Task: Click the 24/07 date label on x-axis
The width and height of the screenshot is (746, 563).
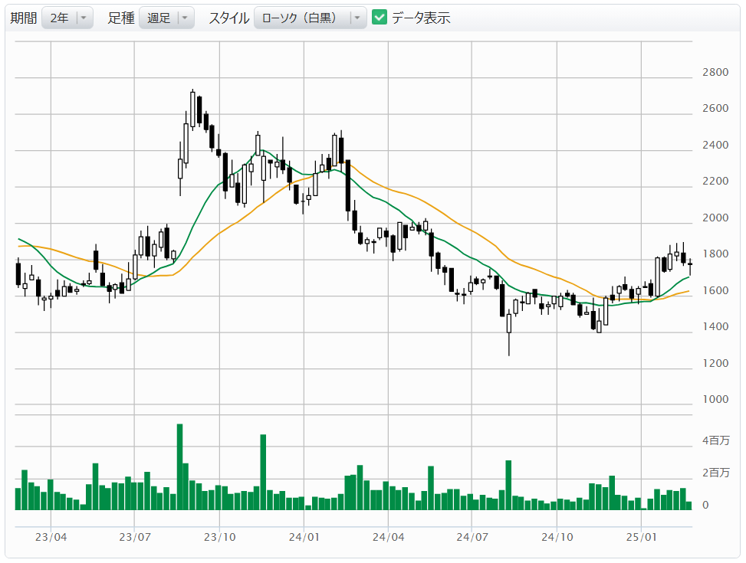Action: (473, 537)
